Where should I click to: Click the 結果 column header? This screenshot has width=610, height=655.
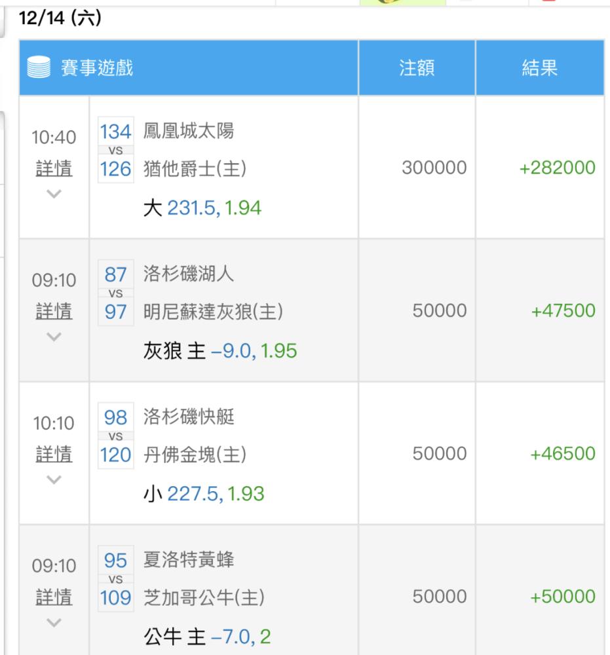540,67
